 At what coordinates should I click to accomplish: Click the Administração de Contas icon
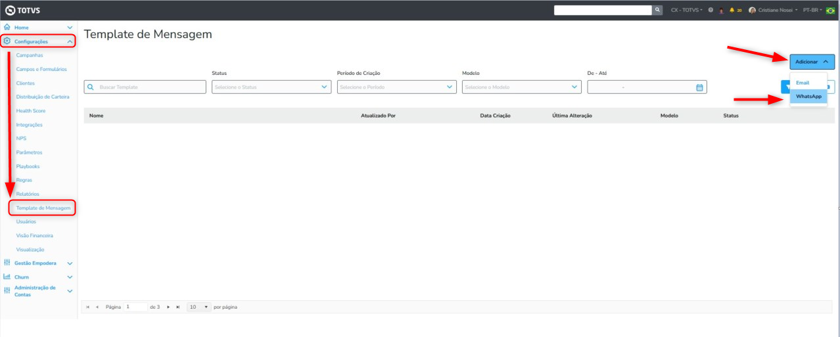(x=7, y=290)
